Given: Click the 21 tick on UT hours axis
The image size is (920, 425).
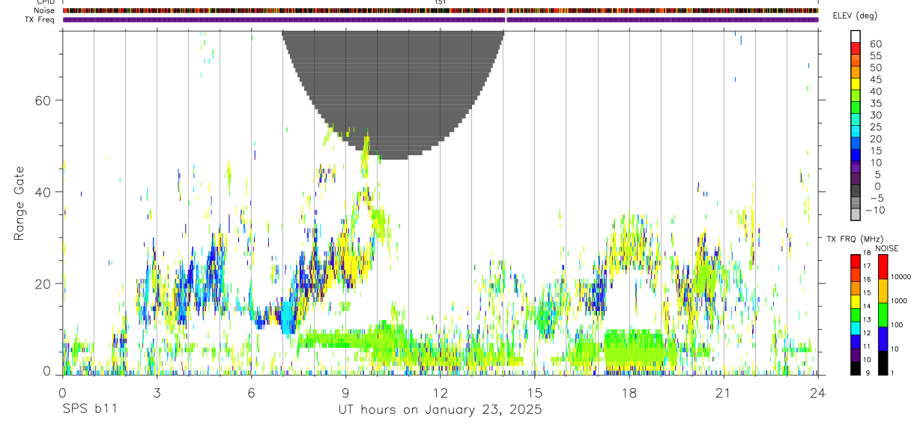Looking at the screenshot, I should pyautogui.click(x=723, y=392).
